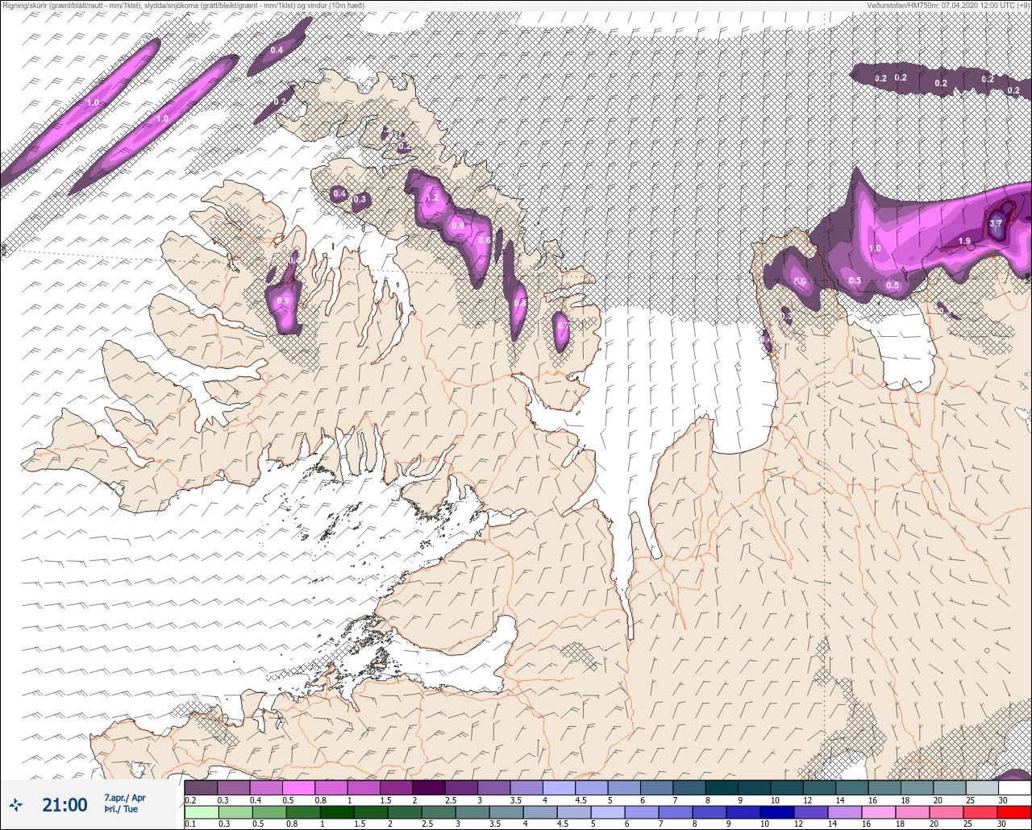Click the 3.7 precipitation value on the map
The height and width of the screenshot is (830, 1032).
click(996, 223)
